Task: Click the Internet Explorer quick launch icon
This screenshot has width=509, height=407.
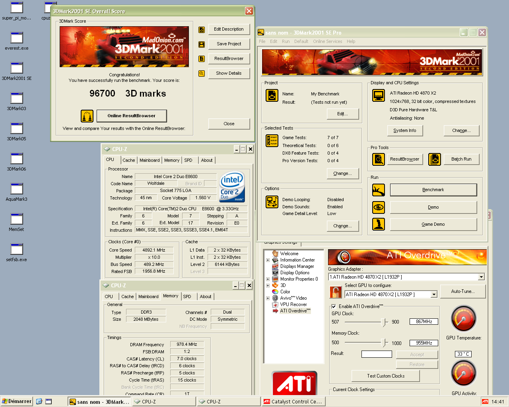Action: click(39, 401)
